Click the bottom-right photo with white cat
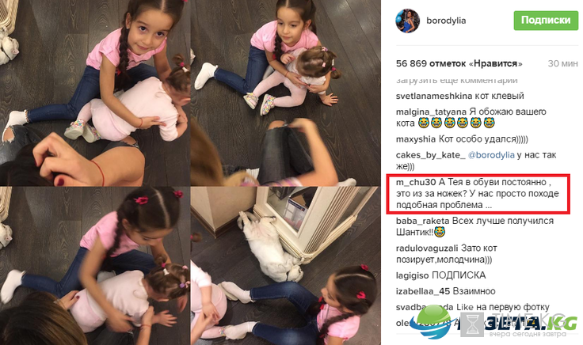 click(x=285, y=266)
